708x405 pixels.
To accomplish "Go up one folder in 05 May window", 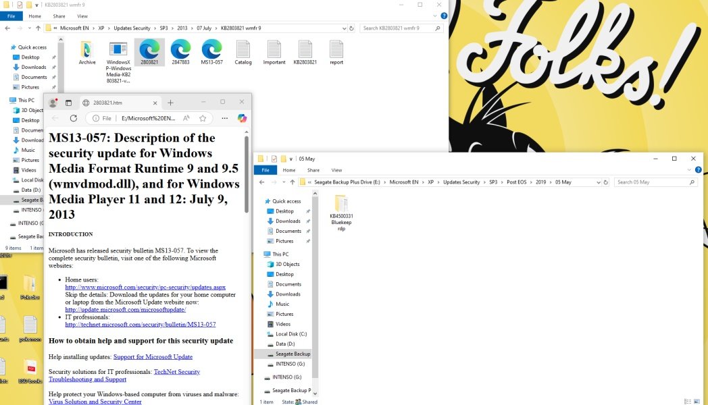I will [x=291, y=182].
